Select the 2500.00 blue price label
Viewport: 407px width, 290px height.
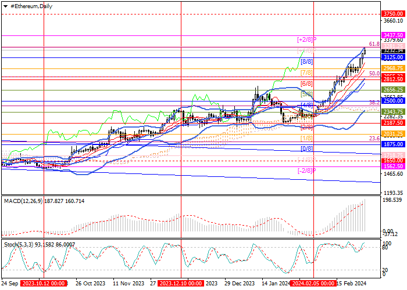point(392,100)
